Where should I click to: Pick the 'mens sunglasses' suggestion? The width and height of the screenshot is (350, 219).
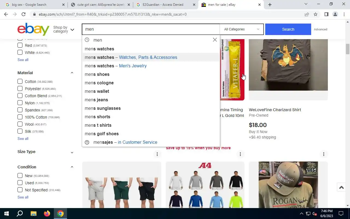pyautogui.click(x=151, y=108)
